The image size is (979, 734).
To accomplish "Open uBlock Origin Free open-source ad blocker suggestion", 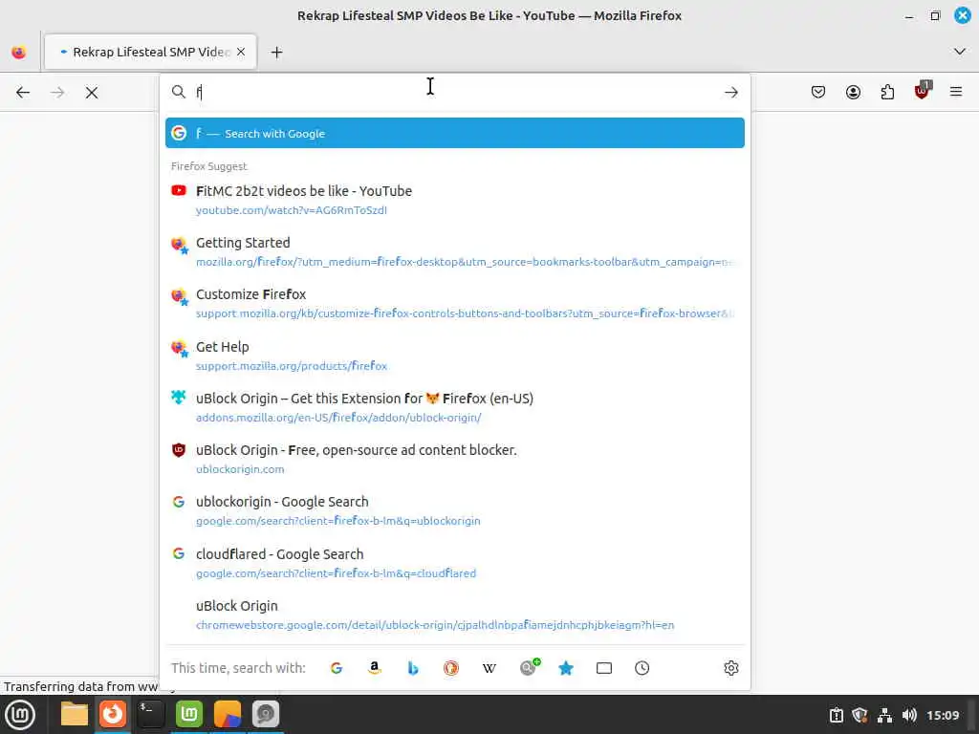I will [x=454, y=459].
